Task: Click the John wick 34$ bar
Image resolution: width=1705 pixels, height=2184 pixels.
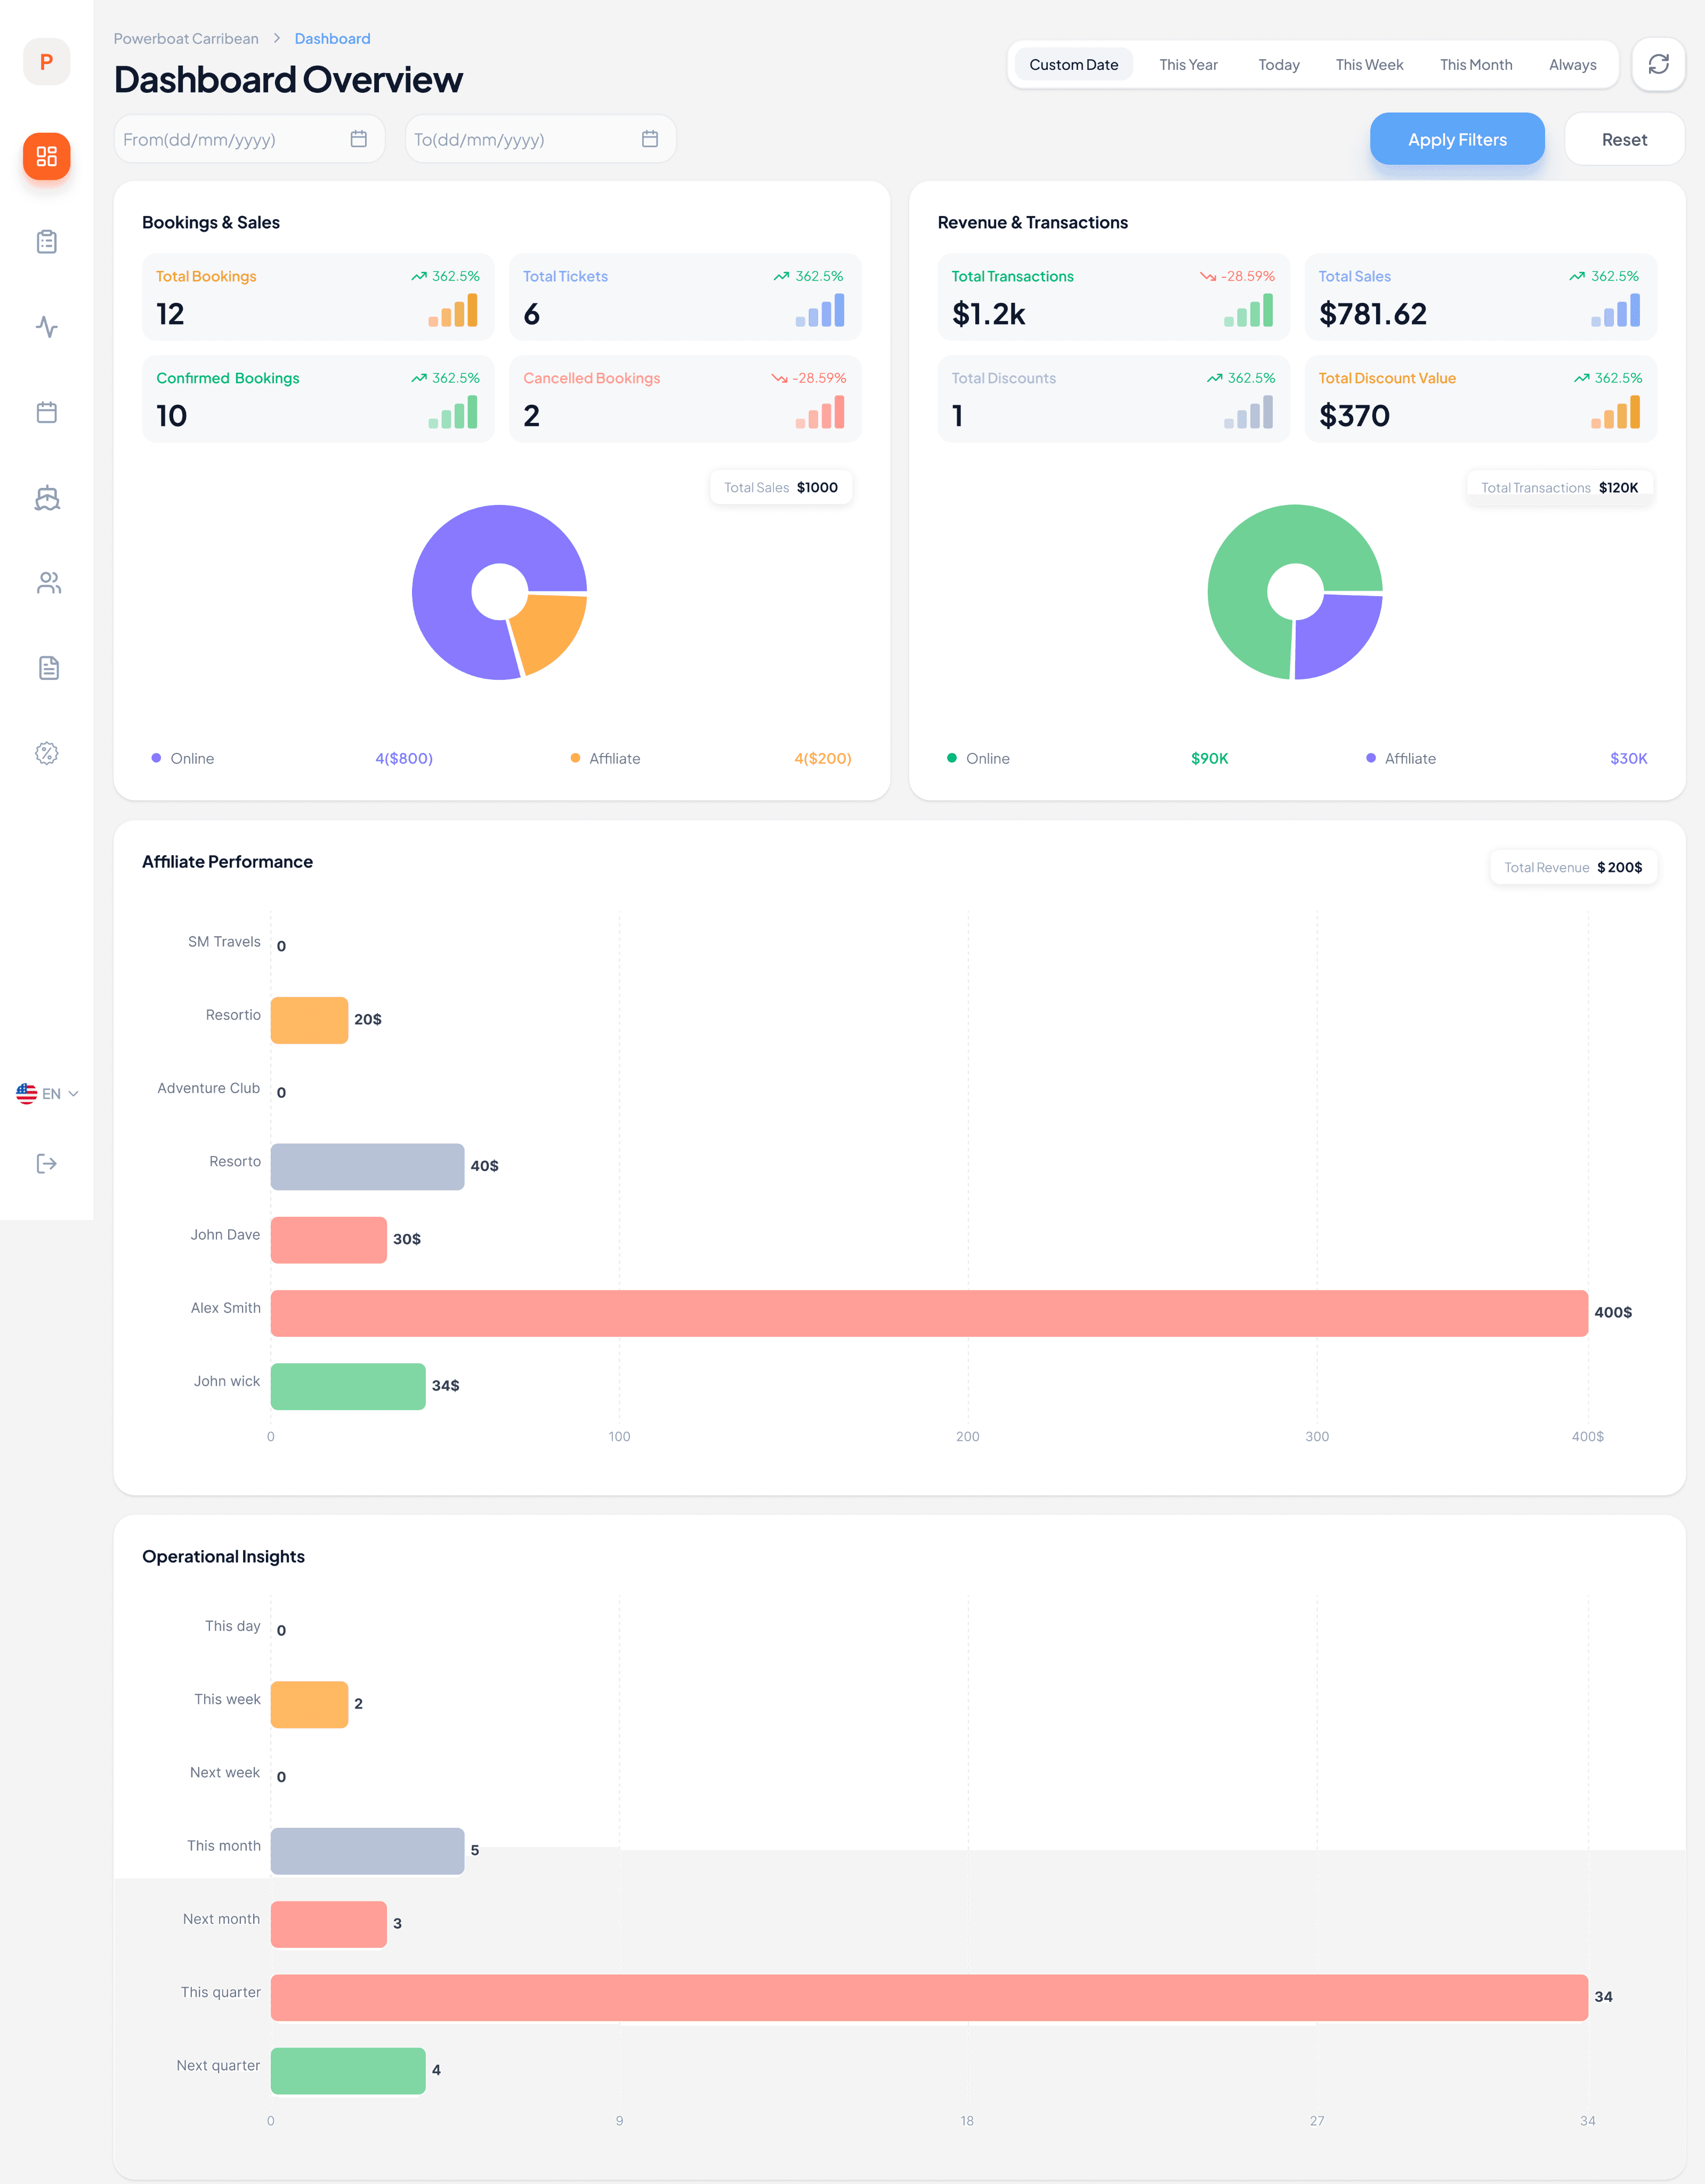Action: (x=348, y=1386)
